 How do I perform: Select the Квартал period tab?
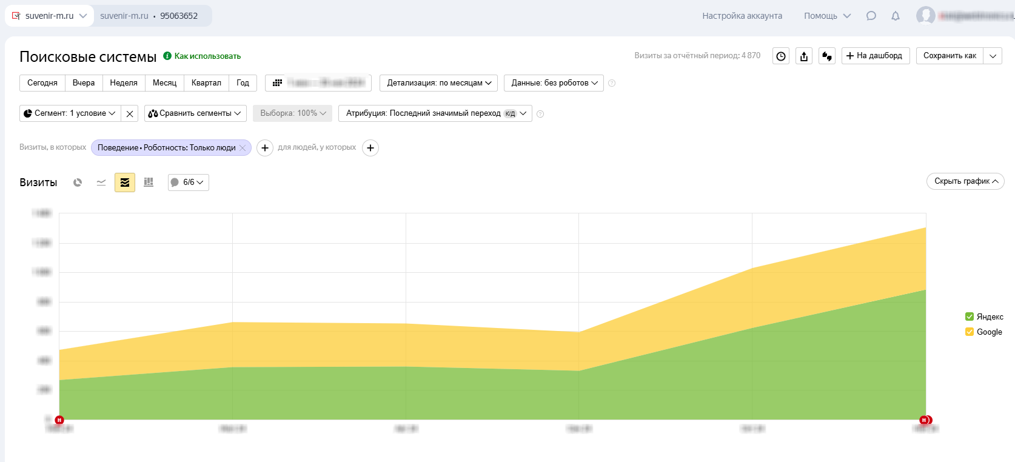206,83
